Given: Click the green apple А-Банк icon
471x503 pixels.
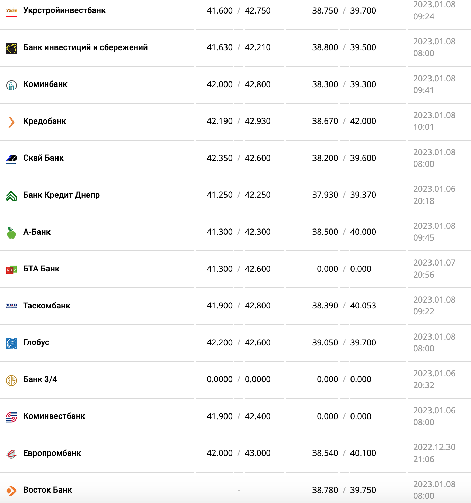Looking at the screenshot, I should 11,233.
